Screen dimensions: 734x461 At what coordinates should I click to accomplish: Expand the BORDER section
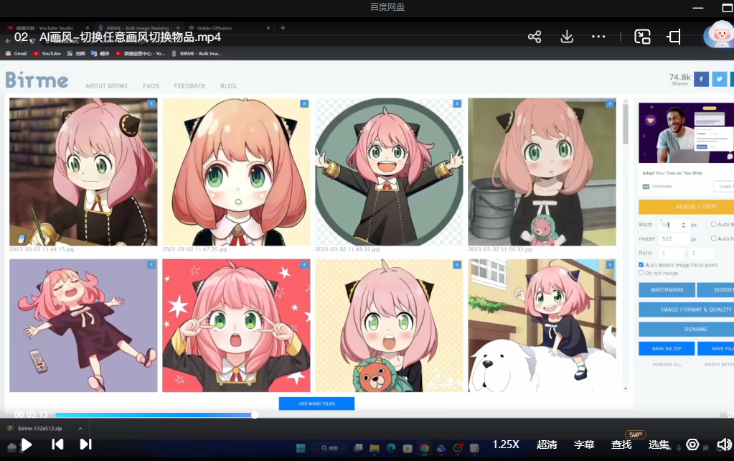[x=716, y=290]
